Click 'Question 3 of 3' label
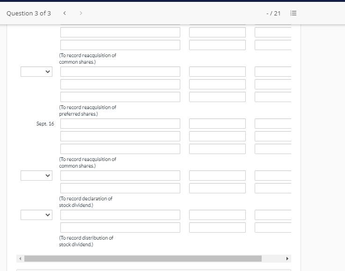The width and height of the screenshot is (345, 271). click(x=29, y=14)
